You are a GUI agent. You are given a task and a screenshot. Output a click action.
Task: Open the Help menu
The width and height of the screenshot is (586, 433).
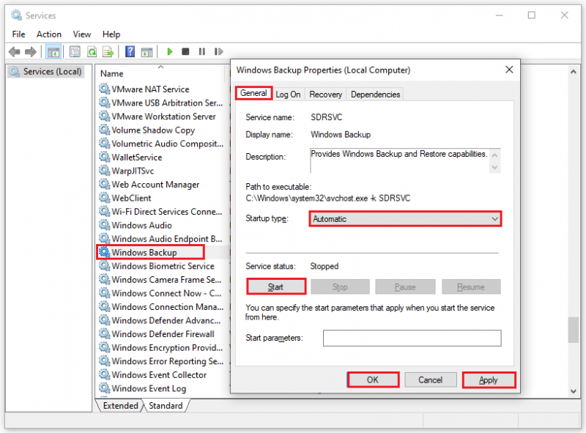coord(111,34)
